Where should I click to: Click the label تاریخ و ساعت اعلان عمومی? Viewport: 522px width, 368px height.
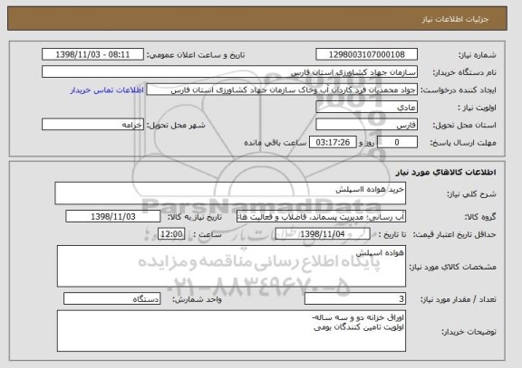click(196, 55)
